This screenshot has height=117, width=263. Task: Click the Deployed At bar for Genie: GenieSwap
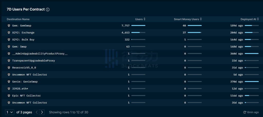(x=252, y=82)
